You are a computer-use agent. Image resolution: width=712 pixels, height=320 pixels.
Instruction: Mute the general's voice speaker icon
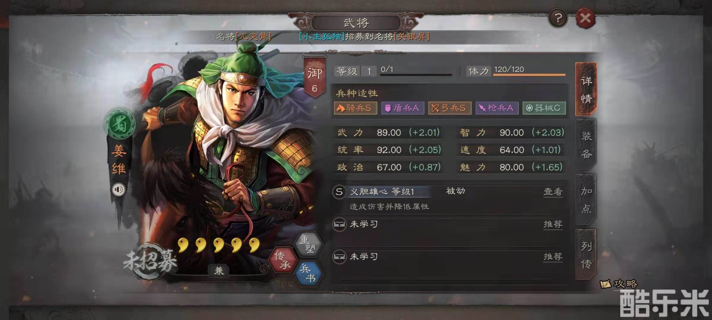coord(119,189)
